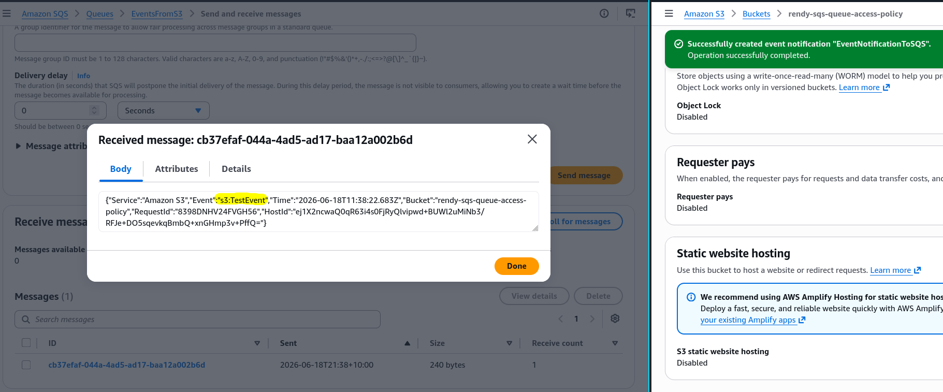
Task: Go to Buckets breadcrumb link
Action: click(x=757, y=14)
